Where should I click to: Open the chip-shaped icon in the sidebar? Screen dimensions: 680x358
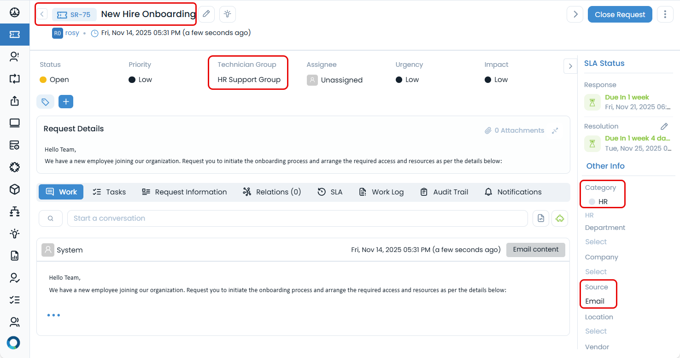[x=15, y=167]
